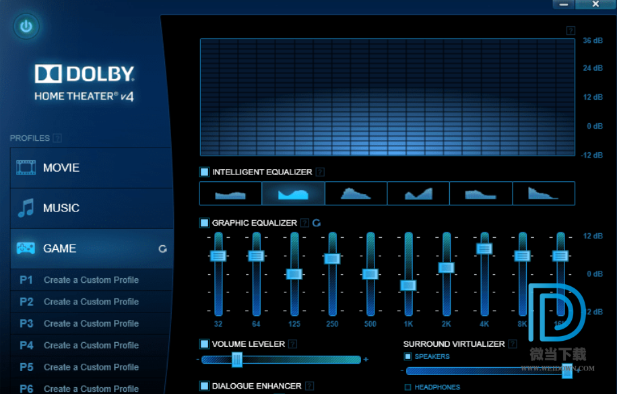This screenshot has height=394, width=617.
Task: Choose the third equalizer preset curve
Action: point(356,194)
